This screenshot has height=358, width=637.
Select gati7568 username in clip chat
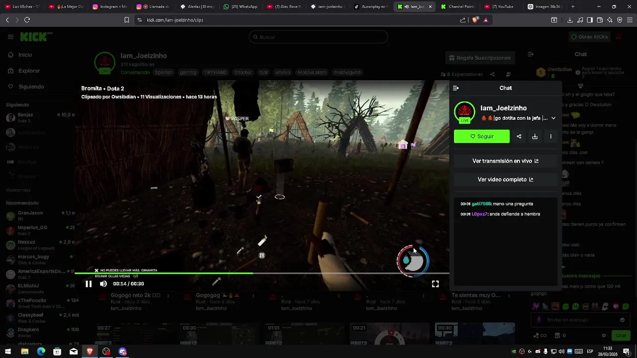[481, 204]
